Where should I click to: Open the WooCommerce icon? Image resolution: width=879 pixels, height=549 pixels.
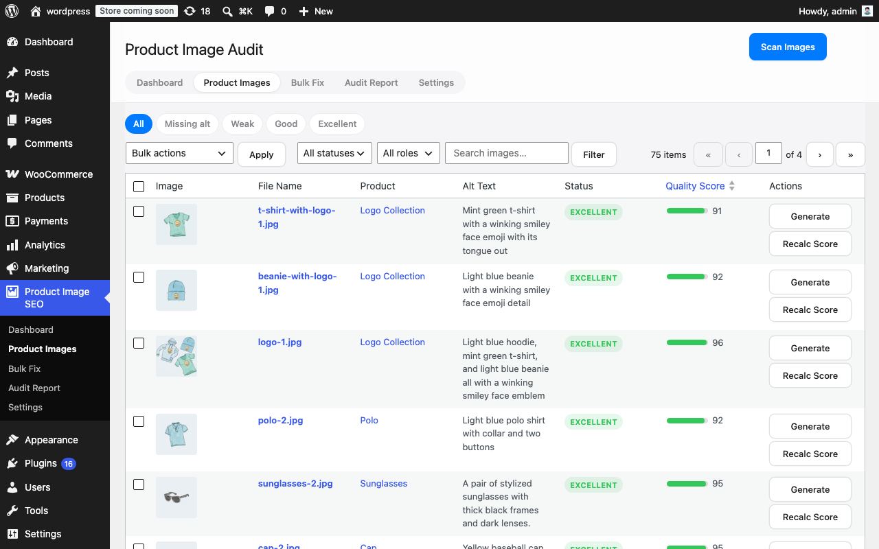pos(12,174)
